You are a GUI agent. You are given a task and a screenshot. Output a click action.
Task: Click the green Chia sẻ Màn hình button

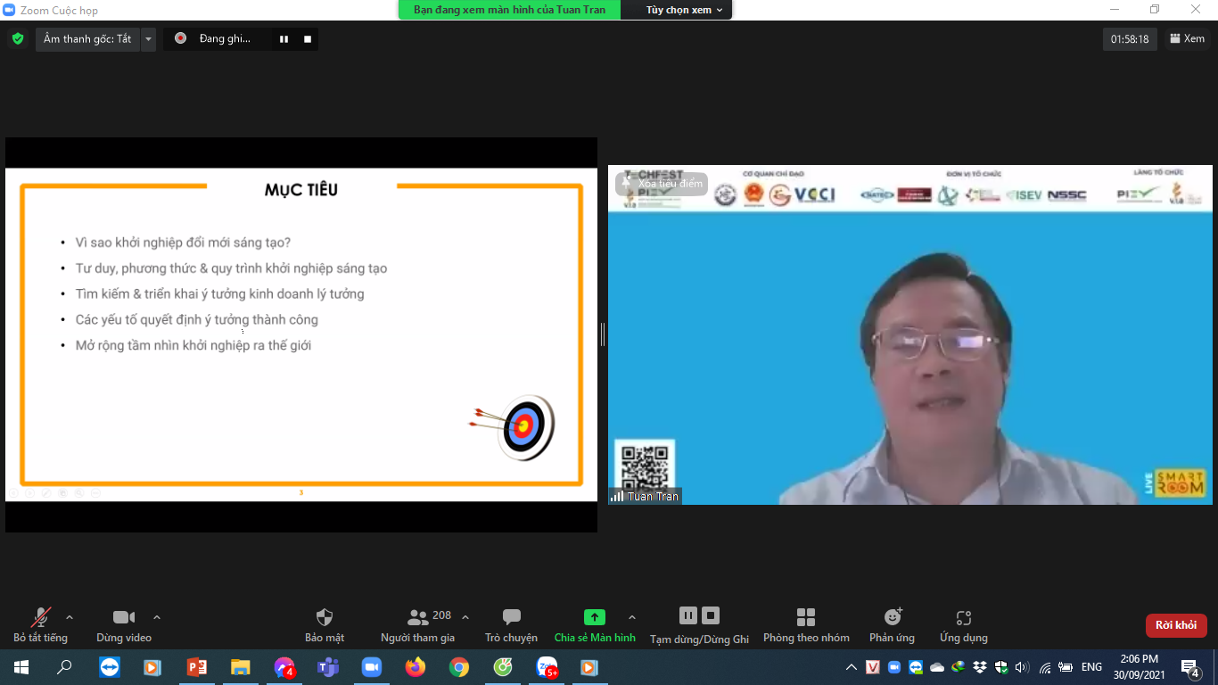click(595, 625)
